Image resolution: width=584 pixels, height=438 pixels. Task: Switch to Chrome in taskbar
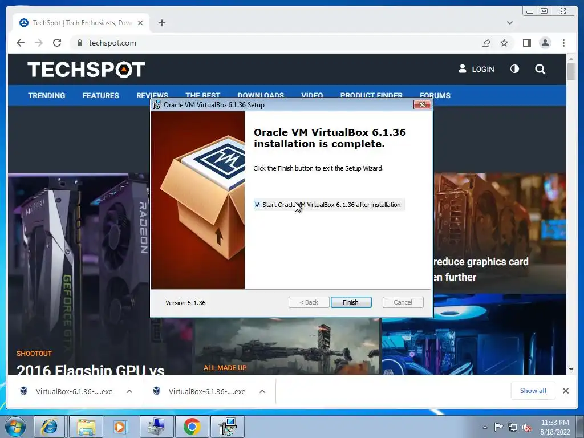pyautogui.click(x=192, y=427)
